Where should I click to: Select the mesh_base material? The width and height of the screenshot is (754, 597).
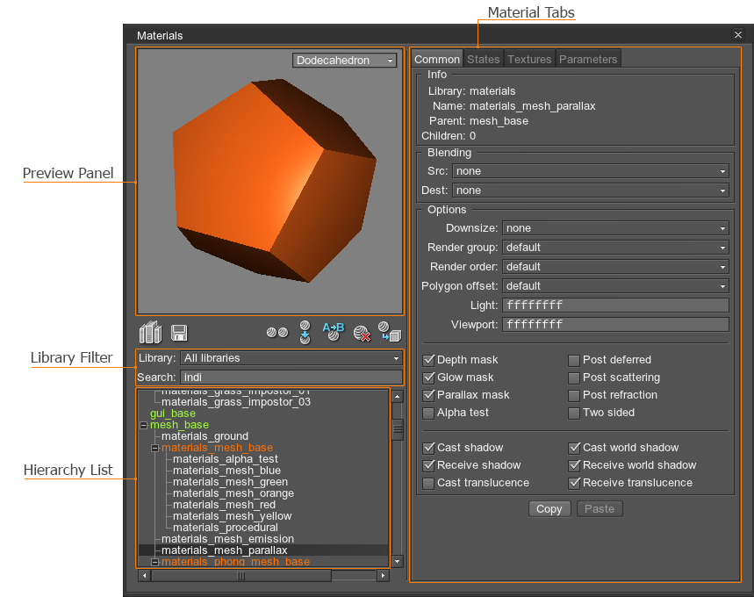[179, 425]
